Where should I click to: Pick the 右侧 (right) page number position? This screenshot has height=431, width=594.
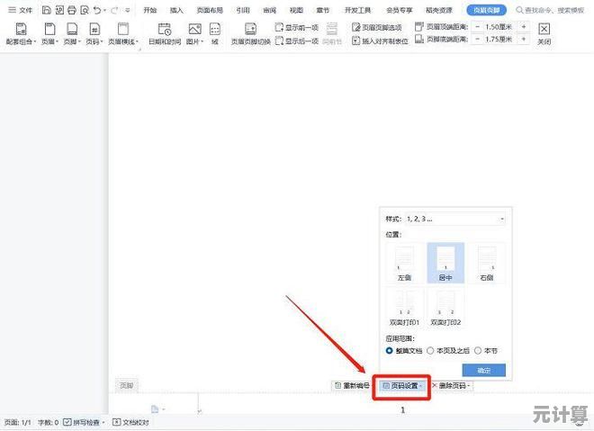[x=486, y=262]
